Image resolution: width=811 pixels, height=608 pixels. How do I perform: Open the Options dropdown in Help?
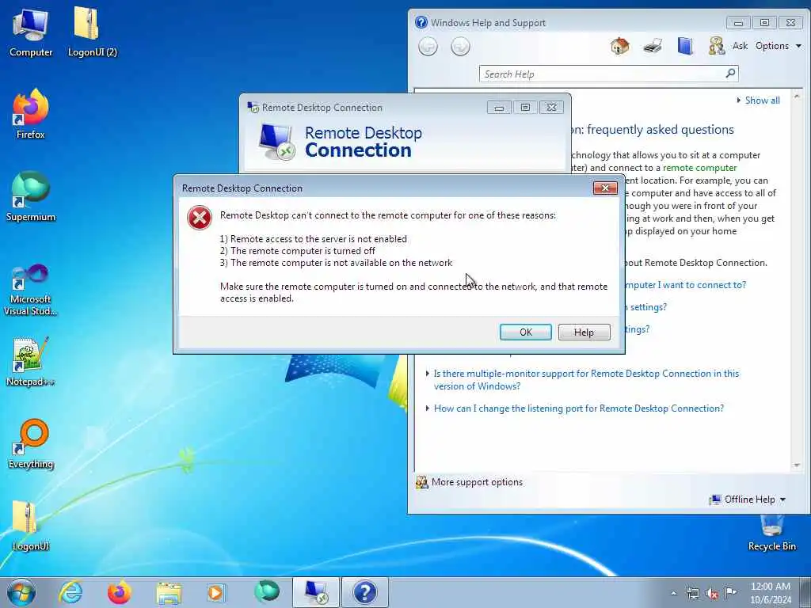[779, 46]
